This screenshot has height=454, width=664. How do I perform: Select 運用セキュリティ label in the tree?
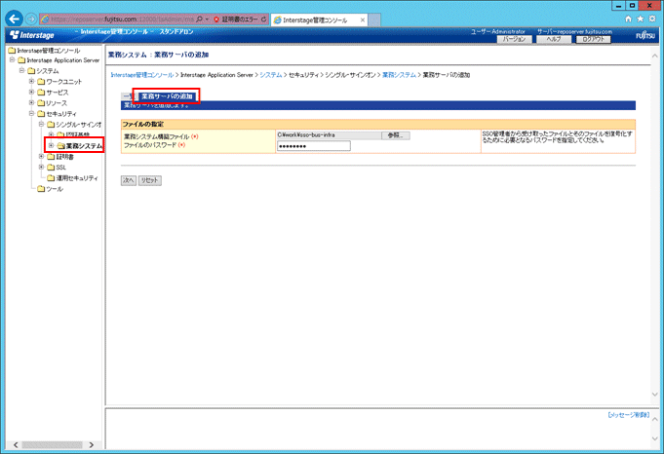[77, 178]
